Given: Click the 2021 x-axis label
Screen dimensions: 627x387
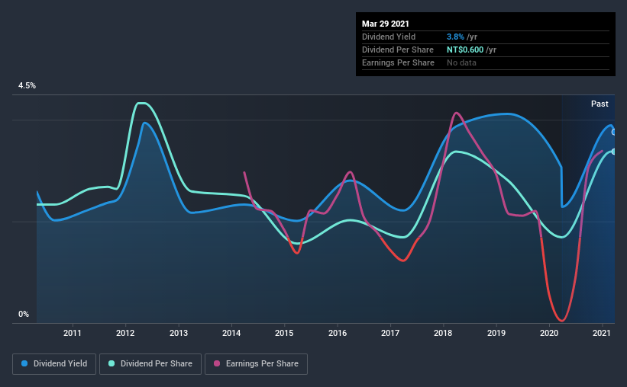Looking at the screenshot, I should (x=602, y=333).
